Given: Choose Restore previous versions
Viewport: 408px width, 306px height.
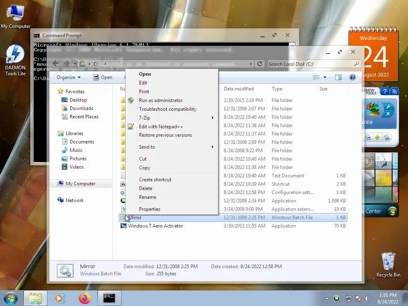Looking at the screenshot, I should 172,135.
